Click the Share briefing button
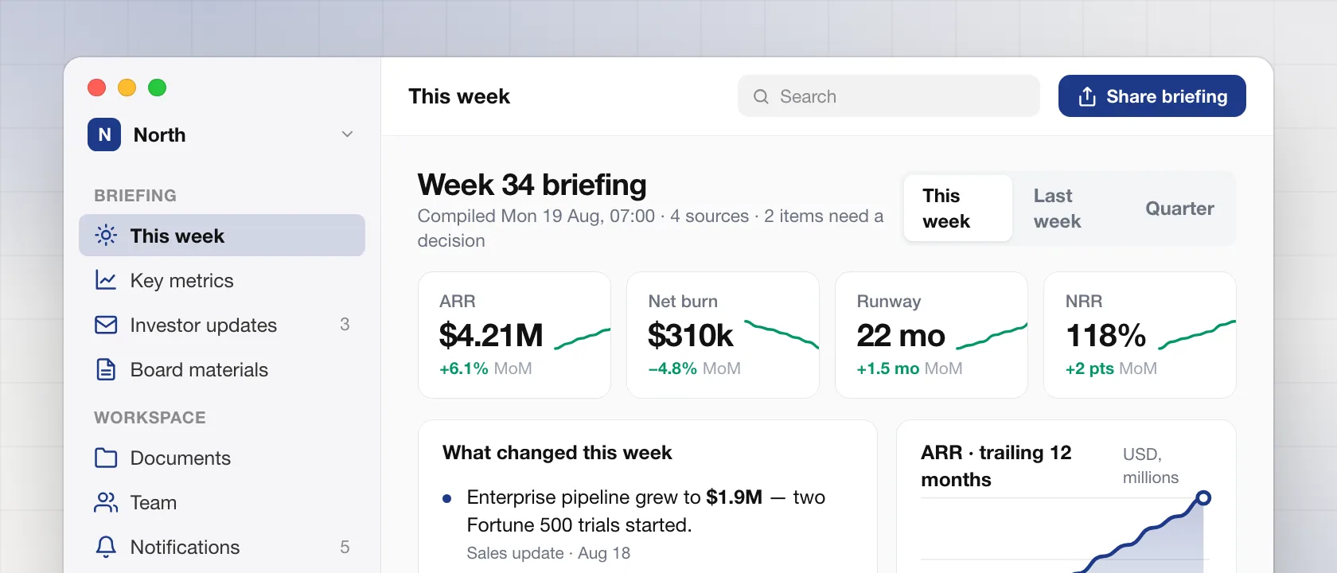The image size is (1337, 573). [x=1152, y=96]
